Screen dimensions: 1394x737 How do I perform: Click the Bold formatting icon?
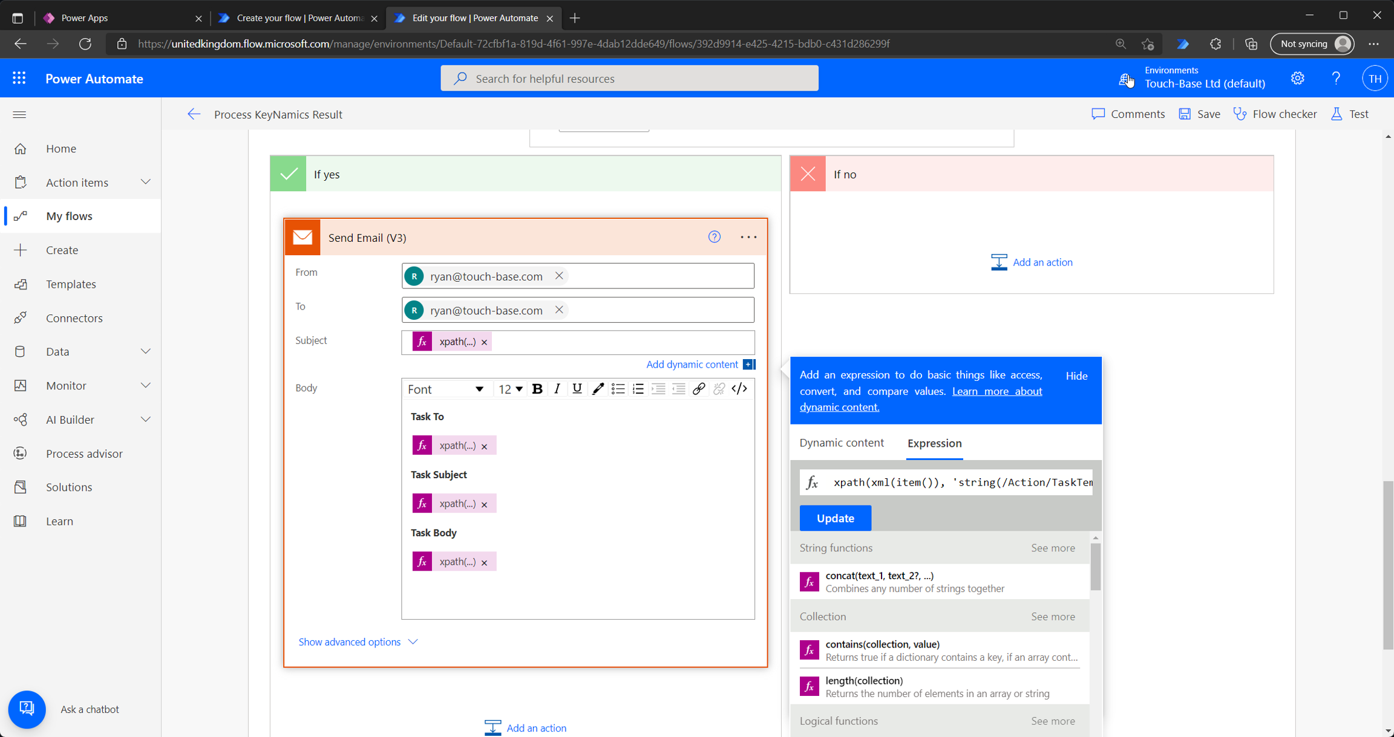click(x=537, y=389)
